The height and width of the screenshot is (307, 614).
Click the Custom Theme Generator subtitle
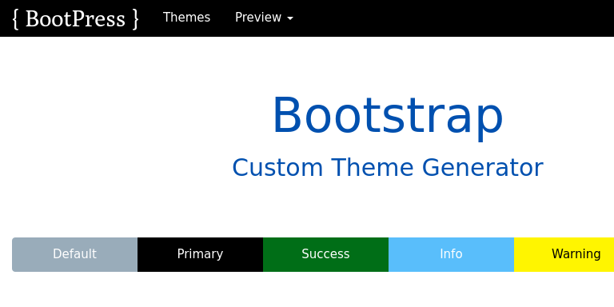click(388, 168)
